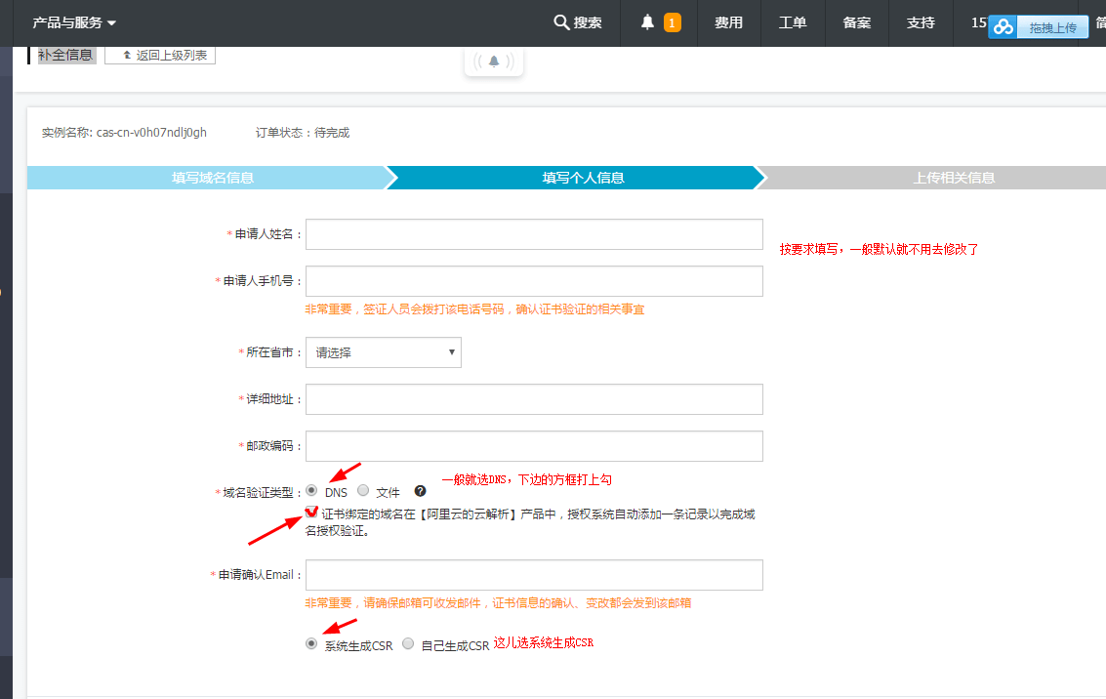1106x699 pixels.
Task: Click the orange notification count badge
Action: tap(673, 23)
